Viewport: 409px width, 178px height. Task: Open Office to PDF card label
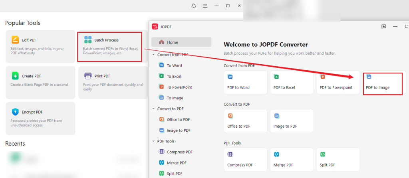(x=239, y=126)
